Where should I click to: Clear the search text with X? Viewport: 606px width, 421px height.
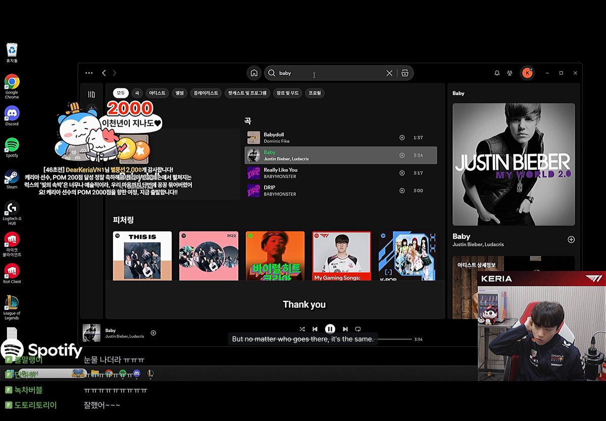[389, 73]
